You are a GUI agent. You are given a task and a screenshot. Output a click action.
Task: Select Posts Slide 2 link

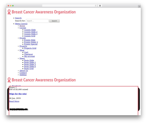pos(30,62)
